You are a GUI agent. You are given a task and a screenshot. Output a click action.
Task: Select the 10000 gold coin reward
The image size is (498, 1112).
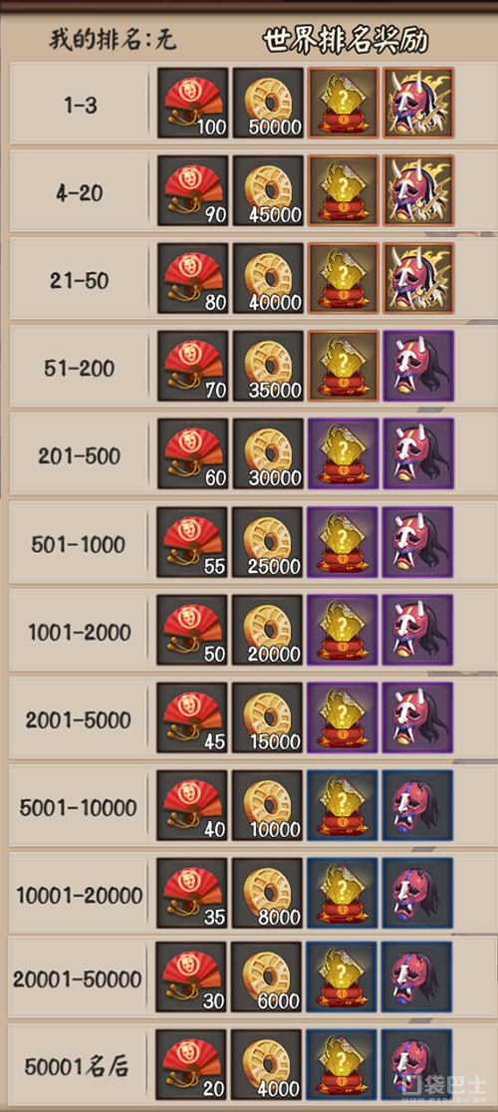point(268,806)
